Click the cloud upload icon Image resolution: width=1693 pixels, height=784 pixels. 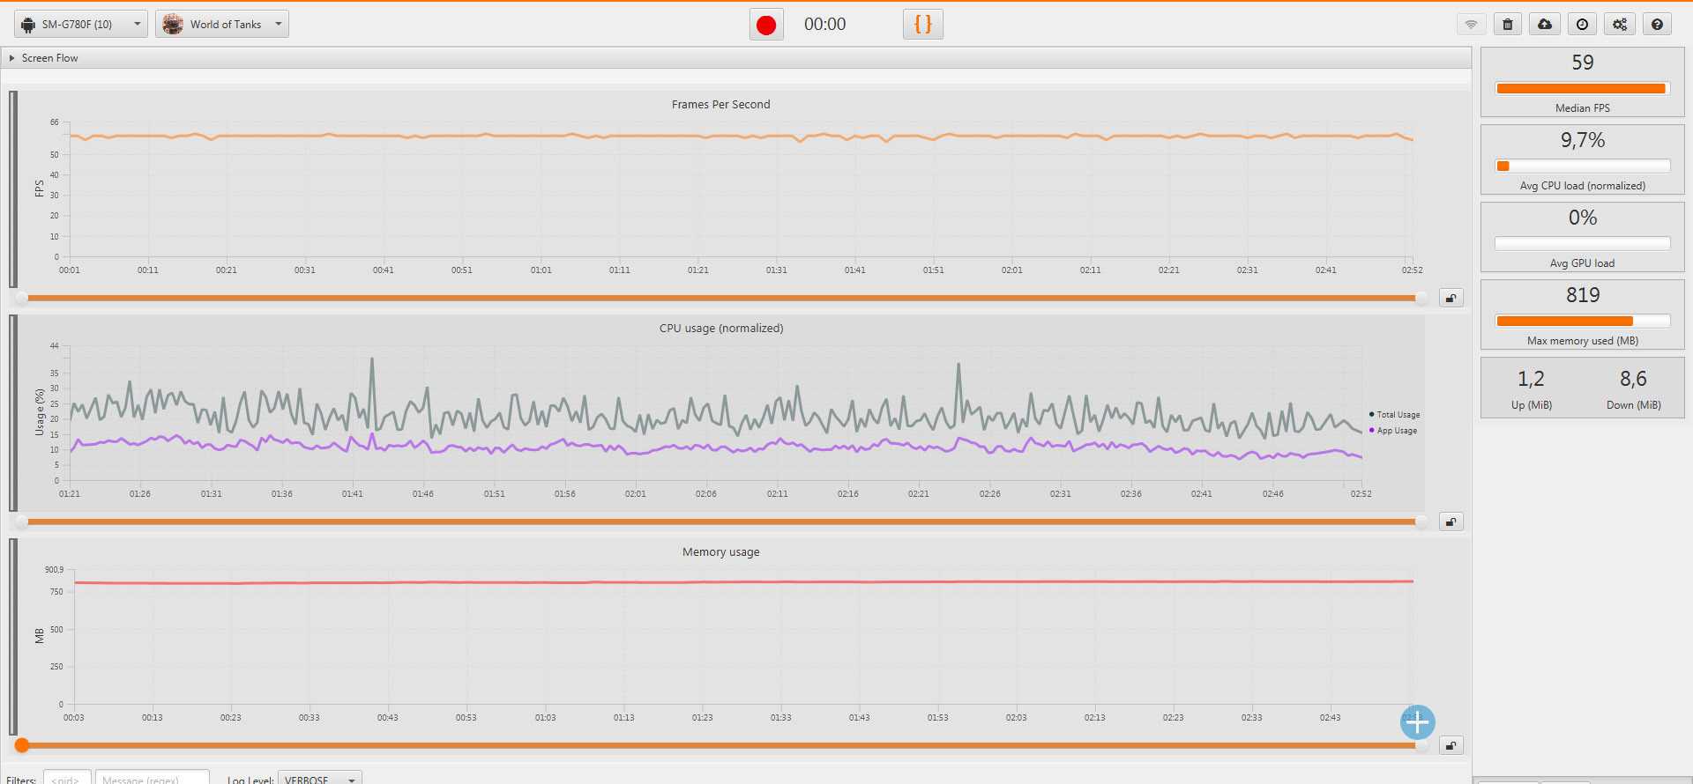click(1545, 25)
